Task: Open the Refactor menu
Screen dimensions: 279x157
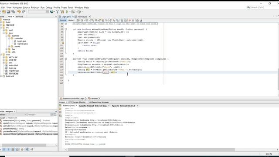Action: pos(35,8)
